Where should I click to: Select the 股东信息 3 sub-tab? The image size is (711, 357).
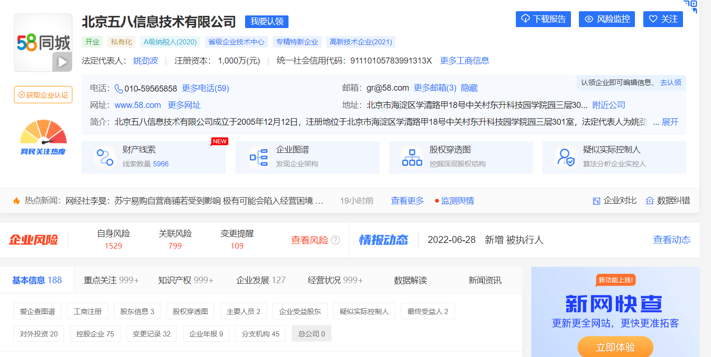point(137,311)
